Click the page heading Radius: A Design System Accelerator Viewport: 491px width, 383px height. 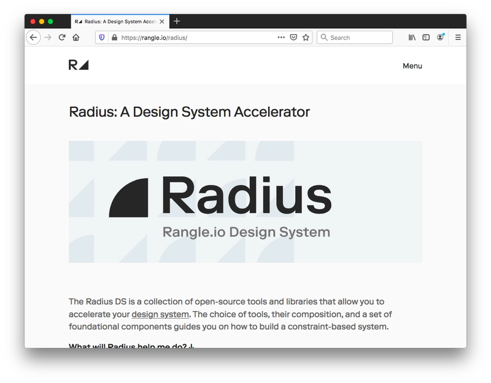click(189, 112)
